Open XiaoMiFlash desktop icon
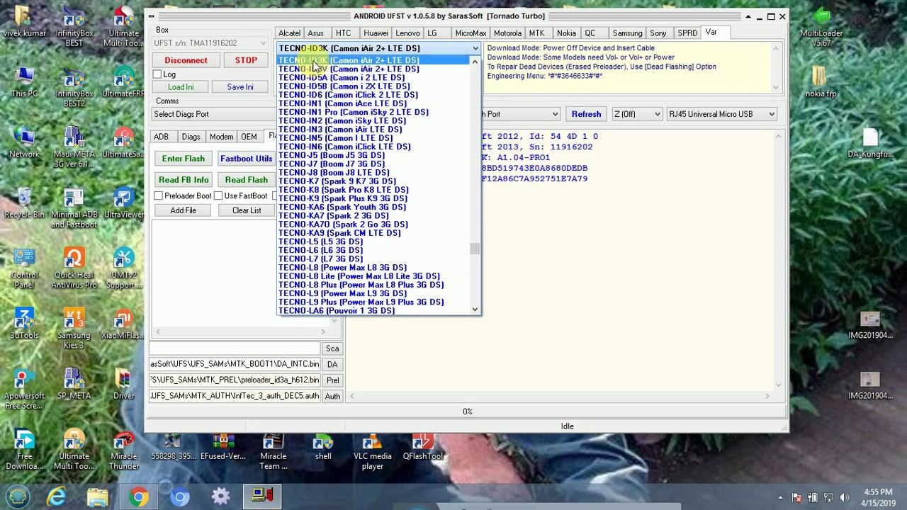This screenshot has width=907, height=510. click(123, 323)
